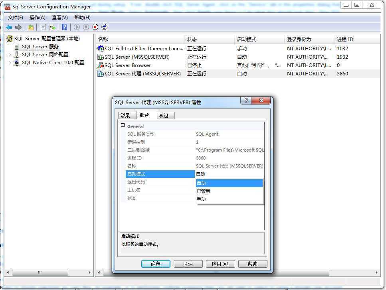Open the Help question mark toolbar icon
The image size is (386, 290).
pos(64,27)
